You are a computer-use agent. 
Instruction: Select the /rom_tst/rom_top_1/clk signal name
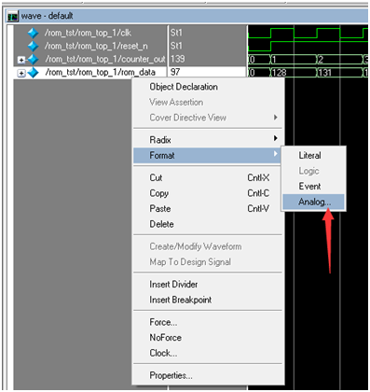(88, 33)
